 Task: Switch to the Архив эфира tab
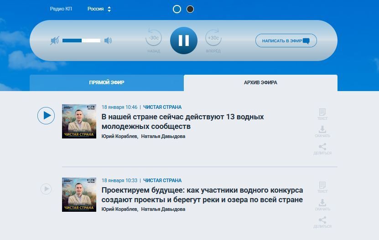260,83
